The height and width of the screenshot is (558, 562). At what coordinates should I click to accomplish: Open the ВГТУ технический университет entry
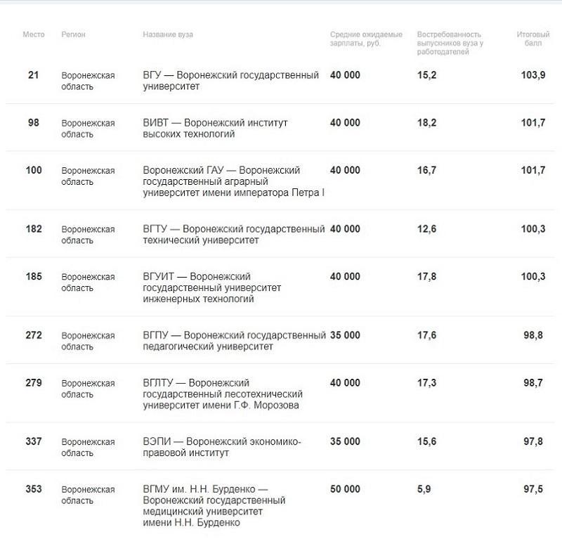[233, 234]
